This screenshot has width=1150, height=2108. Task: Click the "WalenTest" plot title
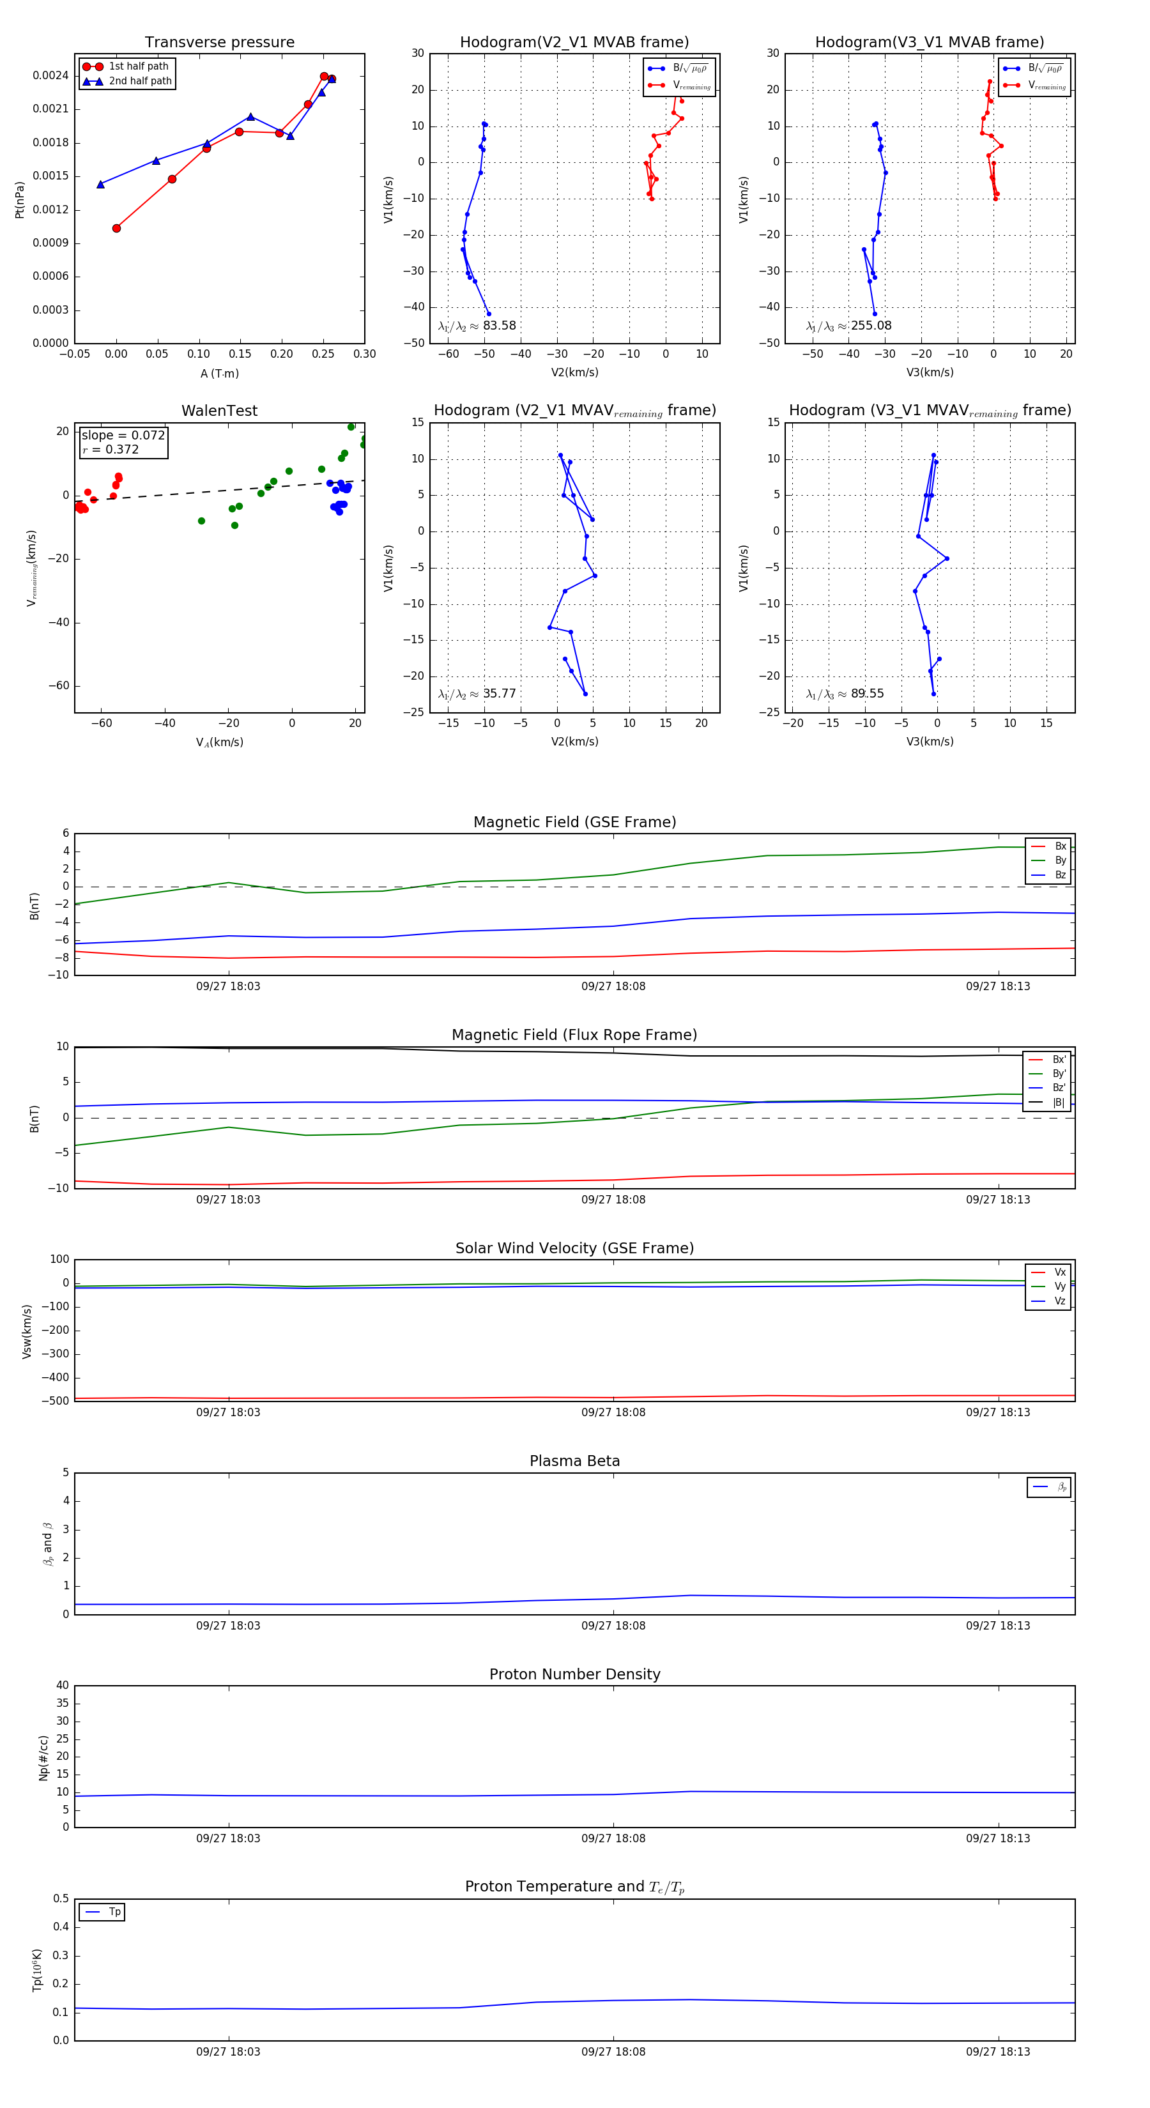tap(219, 411)
